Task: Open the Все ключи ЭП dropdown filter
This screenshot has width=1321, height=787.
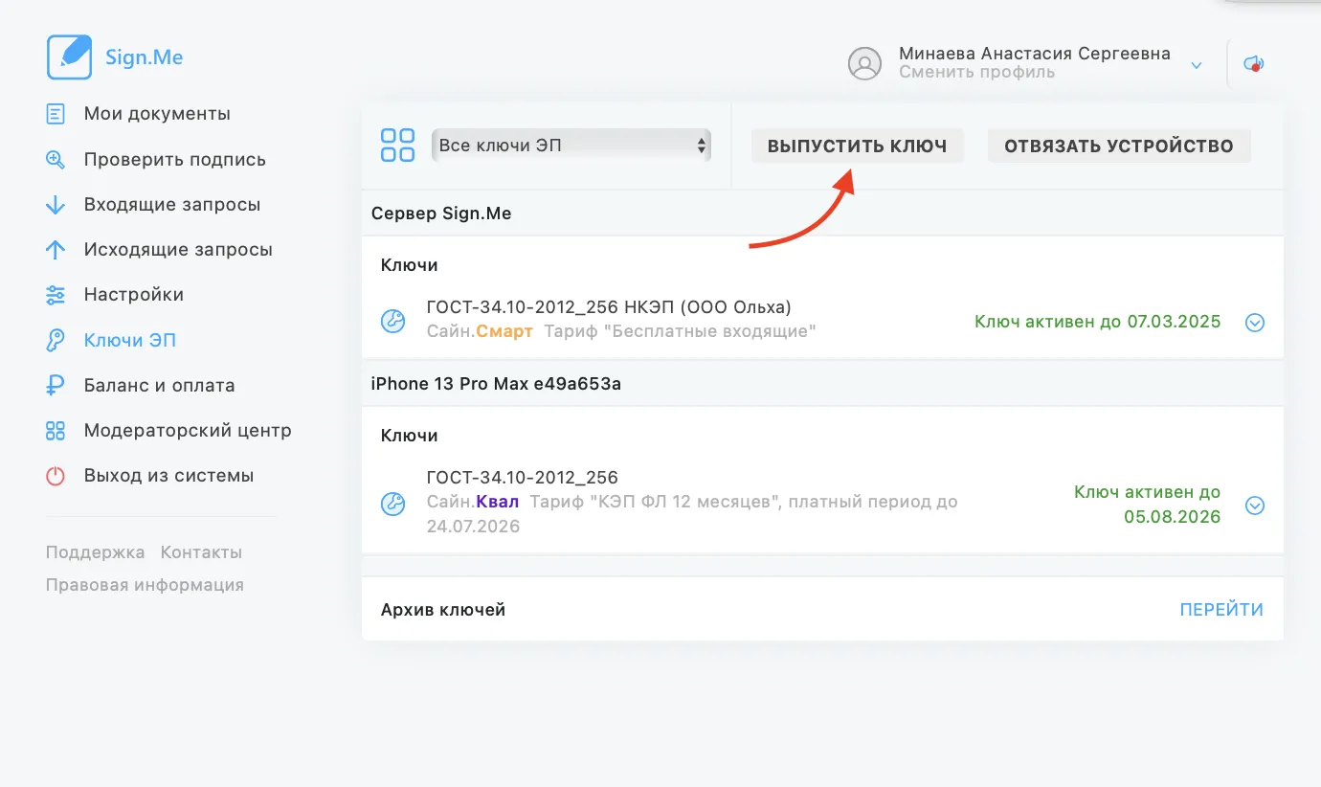Action: pos(571,146)
